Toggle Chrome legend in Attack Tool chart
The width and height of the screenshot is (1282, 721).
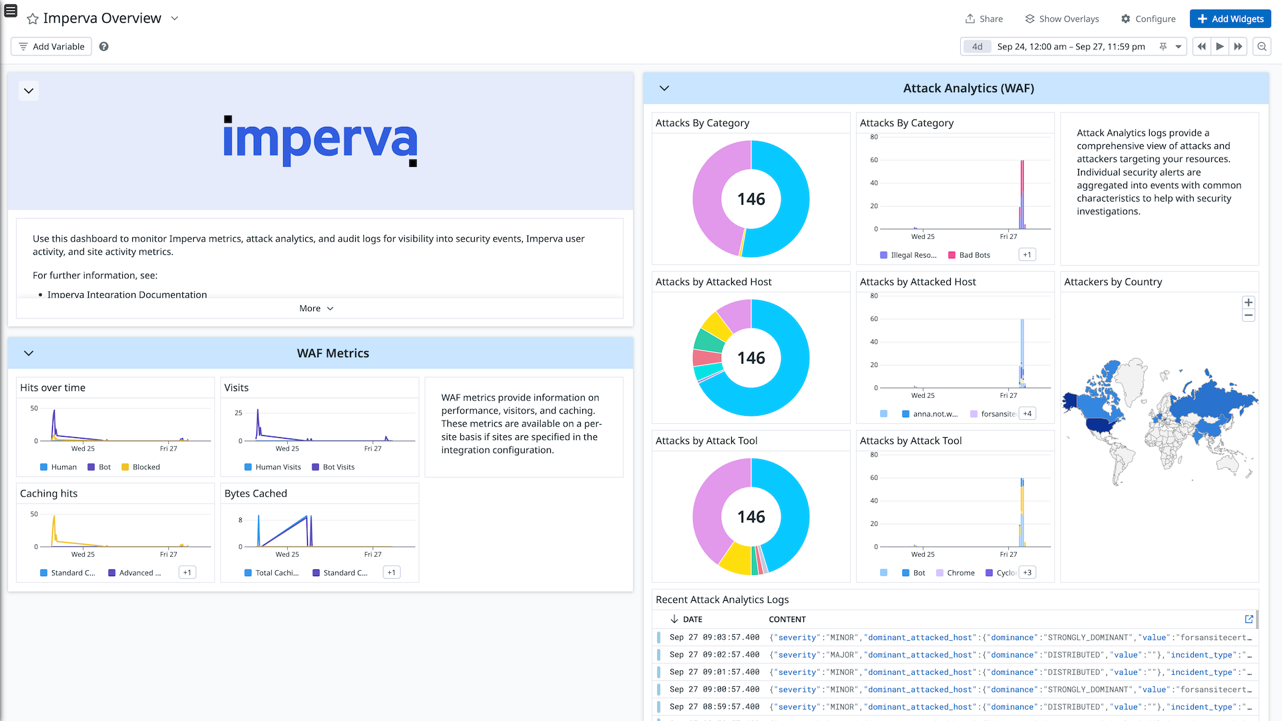coord(955,573)
